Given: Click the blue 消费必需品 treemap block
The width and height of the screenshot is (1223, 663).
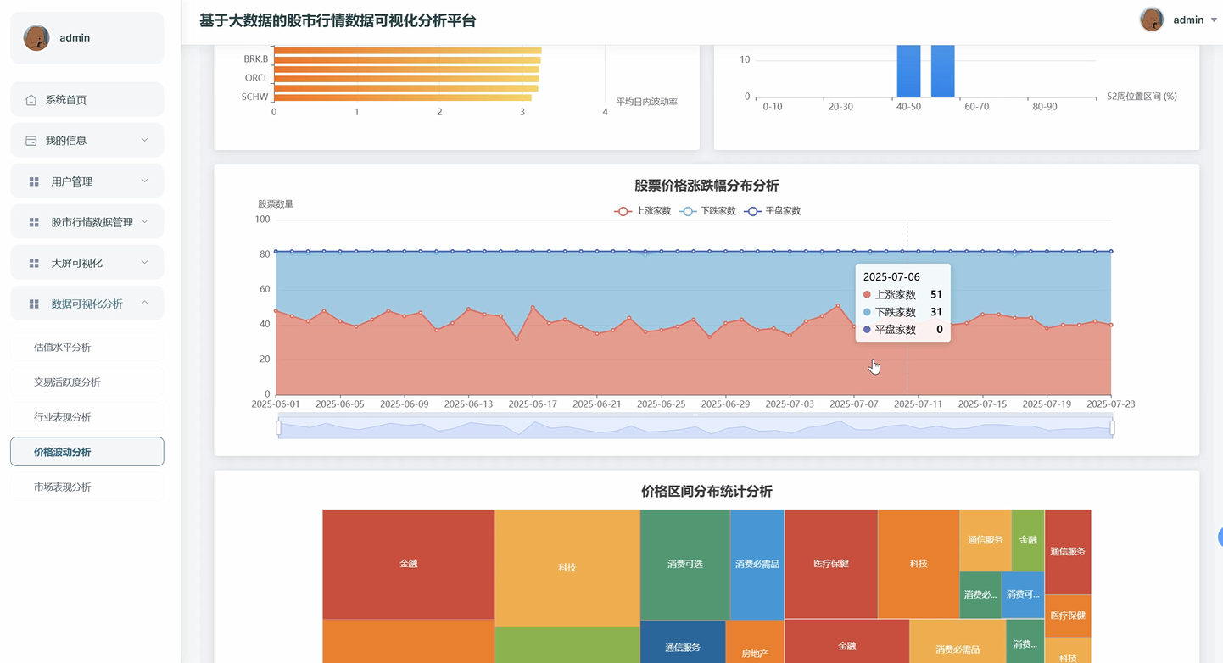Looking at the screenshot, I should pyautogui.click(x=757, y=565).
